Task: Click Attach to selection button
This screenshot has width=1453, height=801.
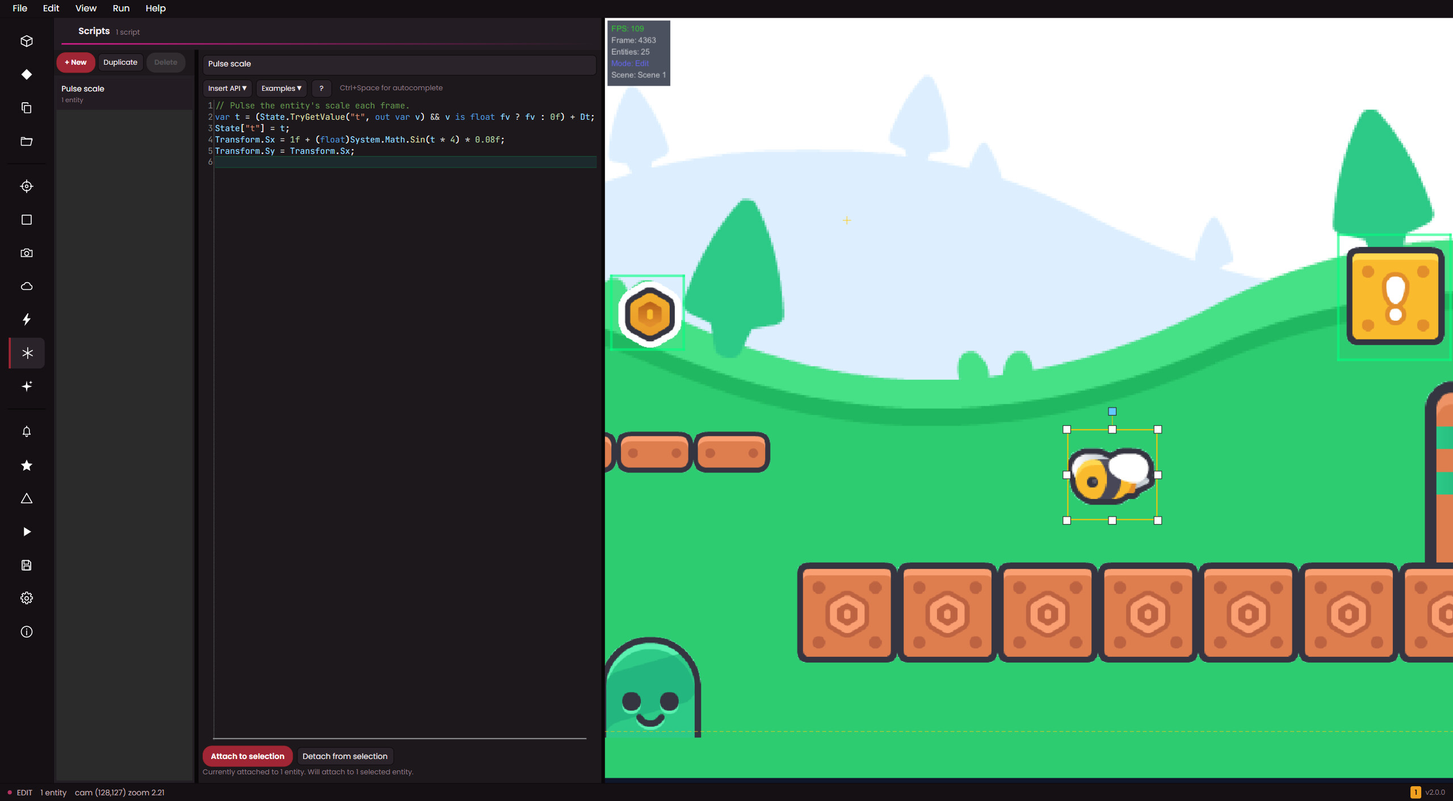Action: [x=247, y=756]
